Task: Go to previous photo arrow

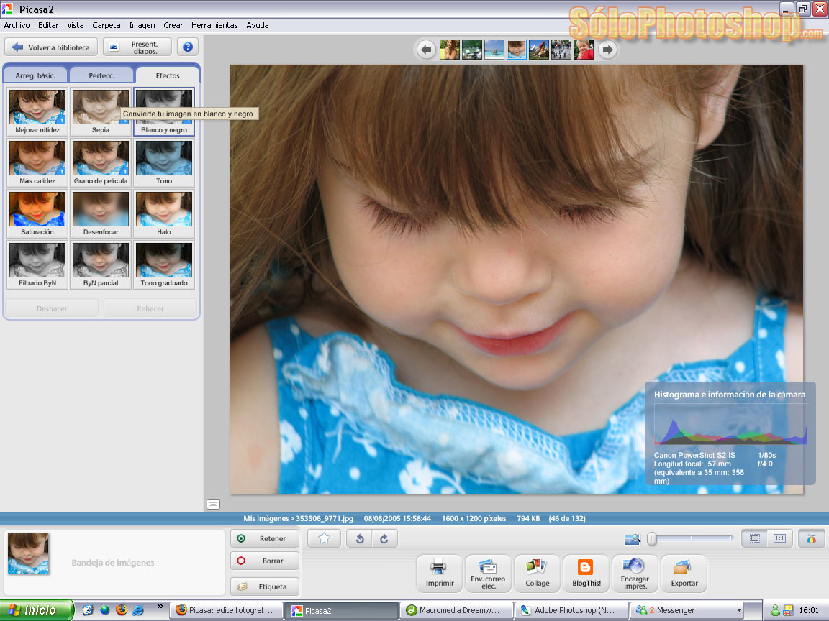Action: click(x=426, y=50)
